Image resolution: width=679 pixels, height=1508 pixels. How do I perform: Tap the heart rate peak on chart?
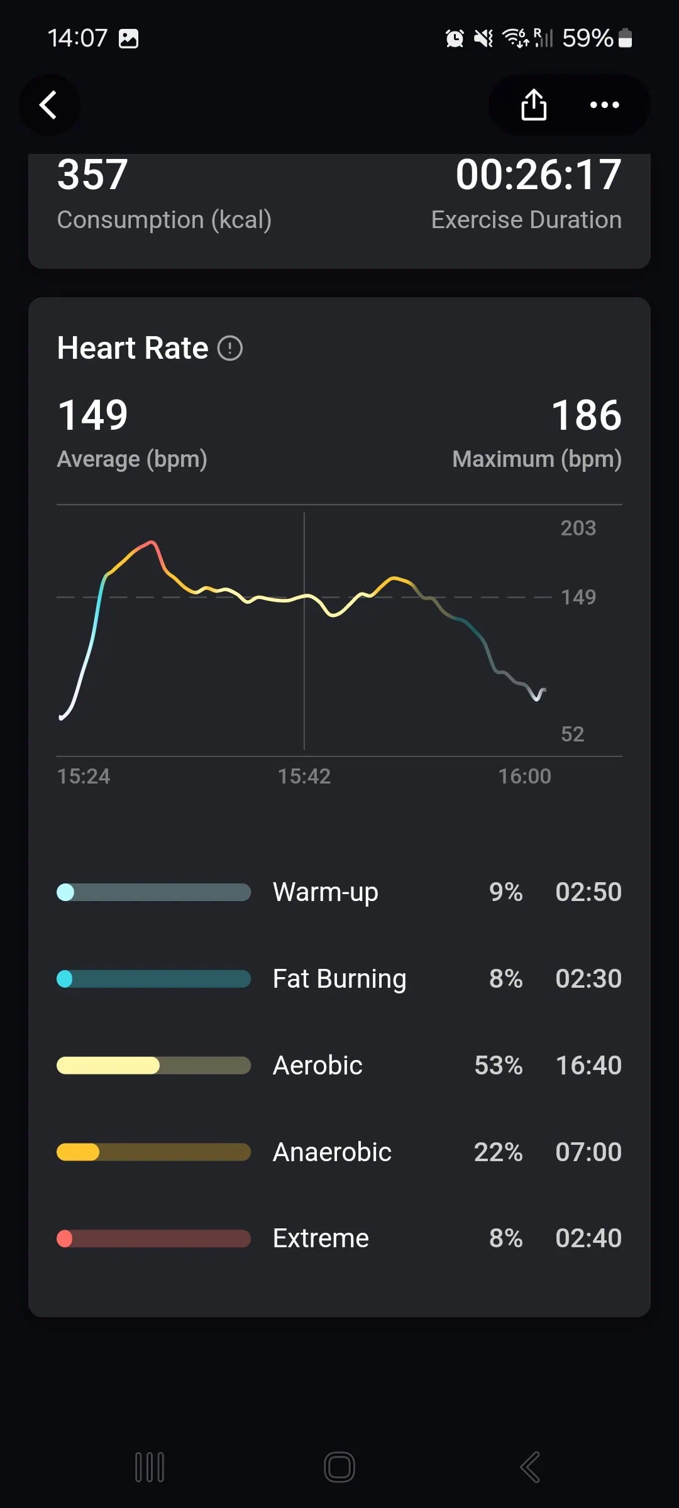(x=152, y=542)
